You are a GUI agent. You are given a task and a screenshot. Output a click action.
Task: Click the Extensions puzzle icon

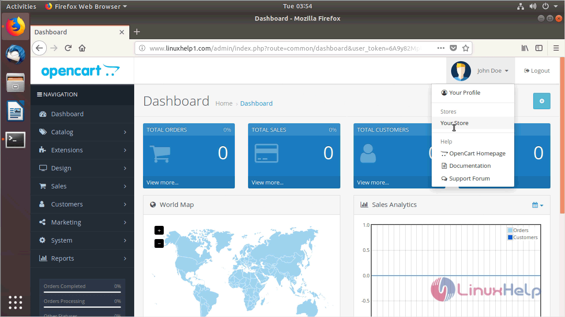click(x=42, y=150)
